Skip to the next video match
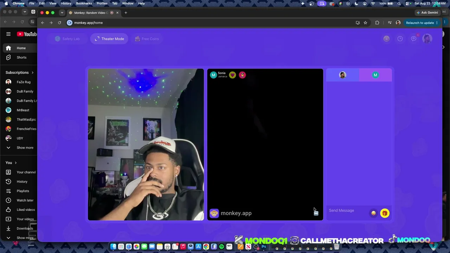The image size is (450, 253). (x=316, y=213)
